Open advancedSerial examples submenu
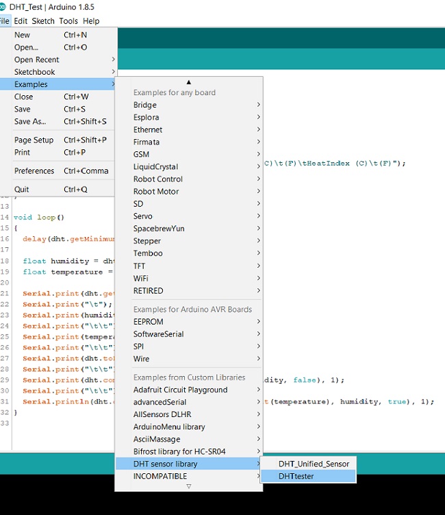This screenshot has height=515, width=445. (189, 402)
